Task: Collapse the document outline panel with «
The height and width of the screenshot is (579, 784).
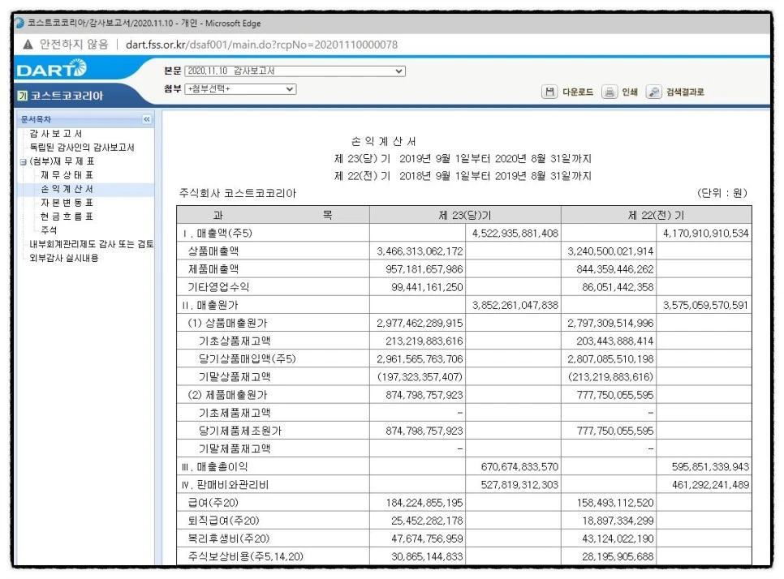Action: point(147,119)
